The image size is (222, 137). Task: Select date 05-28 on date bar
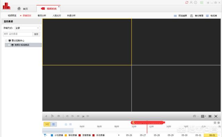coord(157,135)
